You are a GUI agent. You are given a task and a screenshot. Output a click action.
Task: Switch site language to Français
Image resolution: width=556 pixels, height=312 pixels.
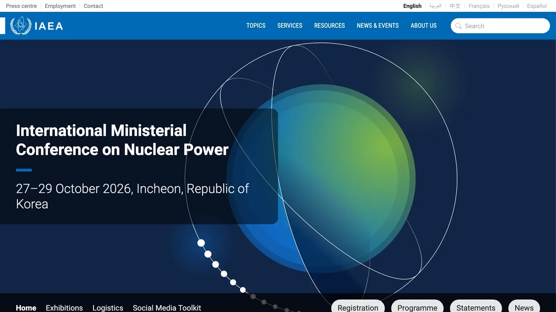[479, 6]
